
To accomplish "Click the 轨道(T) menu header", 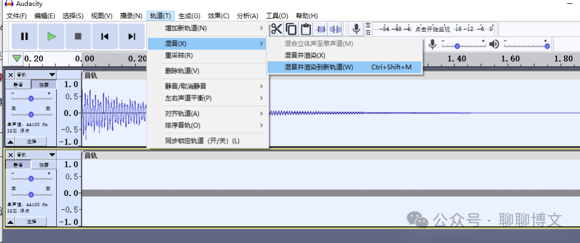I will (160, 16).
